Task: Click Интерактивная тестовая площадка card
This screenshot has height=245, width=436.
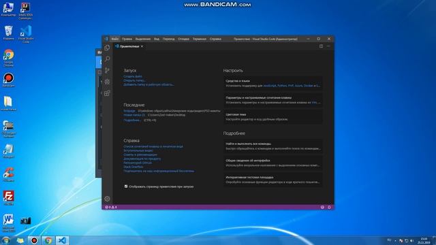Action: 273,180
